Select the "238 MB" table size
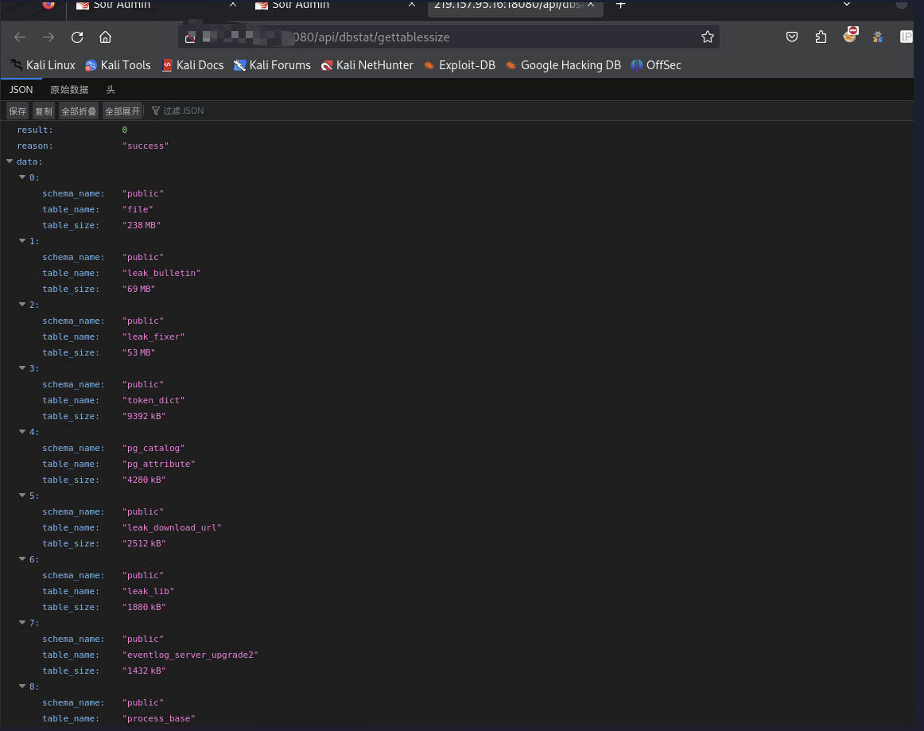 tap(142, 225)
